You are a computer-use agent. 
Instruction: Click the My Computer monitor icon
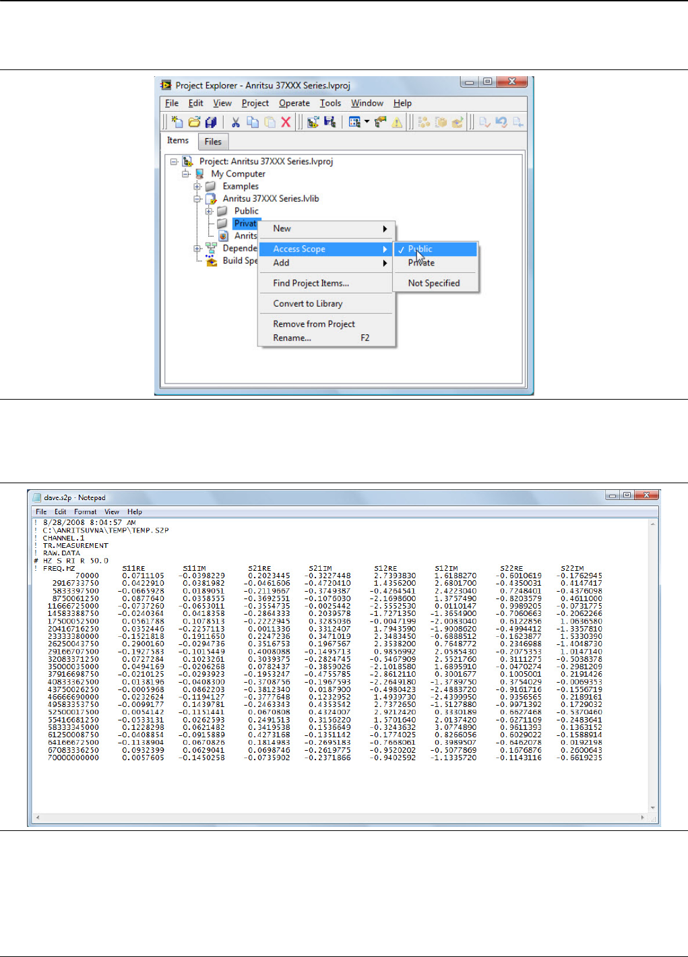pos(199,174)
